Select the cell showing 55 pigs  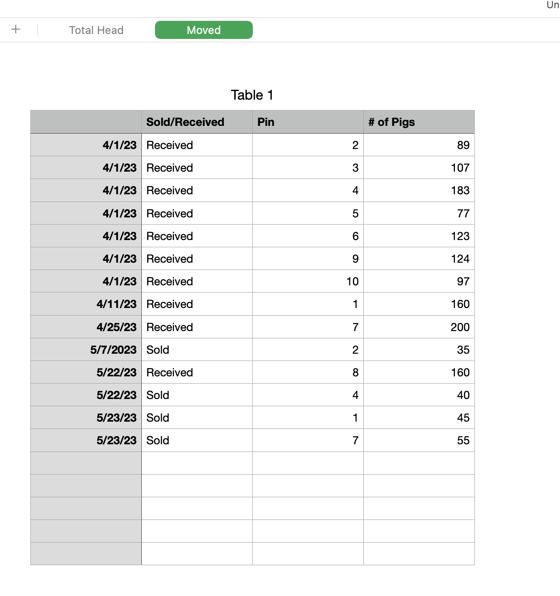(419, 440)
